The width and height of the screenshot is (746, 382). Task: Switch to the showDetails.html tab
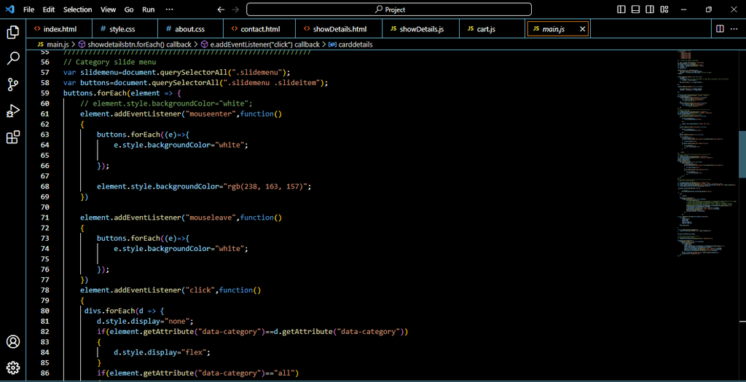pos(339,29)
